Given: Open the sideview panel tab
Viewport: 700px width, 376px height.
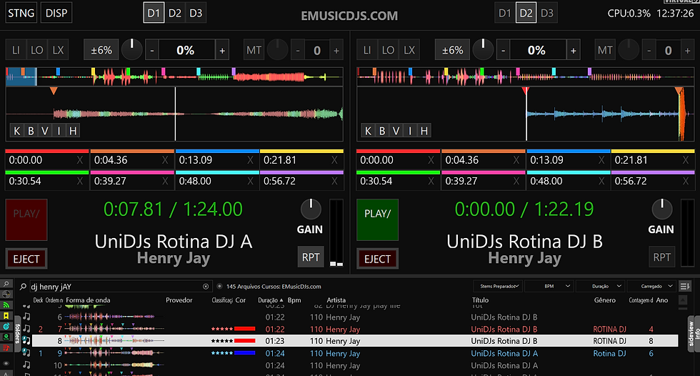Looking at the screenshot, I should (692, 333).
